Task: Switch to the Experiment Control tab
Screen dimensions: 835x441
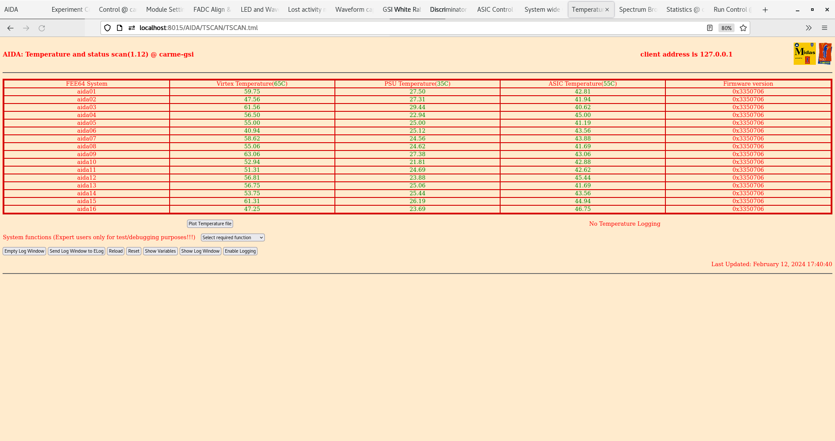Action: 70,10
